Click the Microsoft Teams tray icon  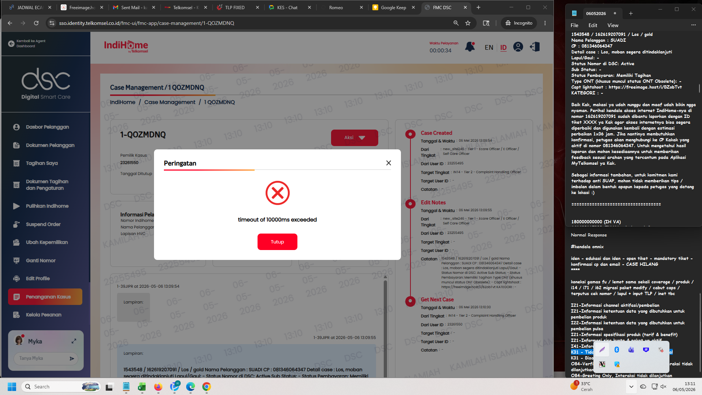pyautogui.click(x=631, y=350)
